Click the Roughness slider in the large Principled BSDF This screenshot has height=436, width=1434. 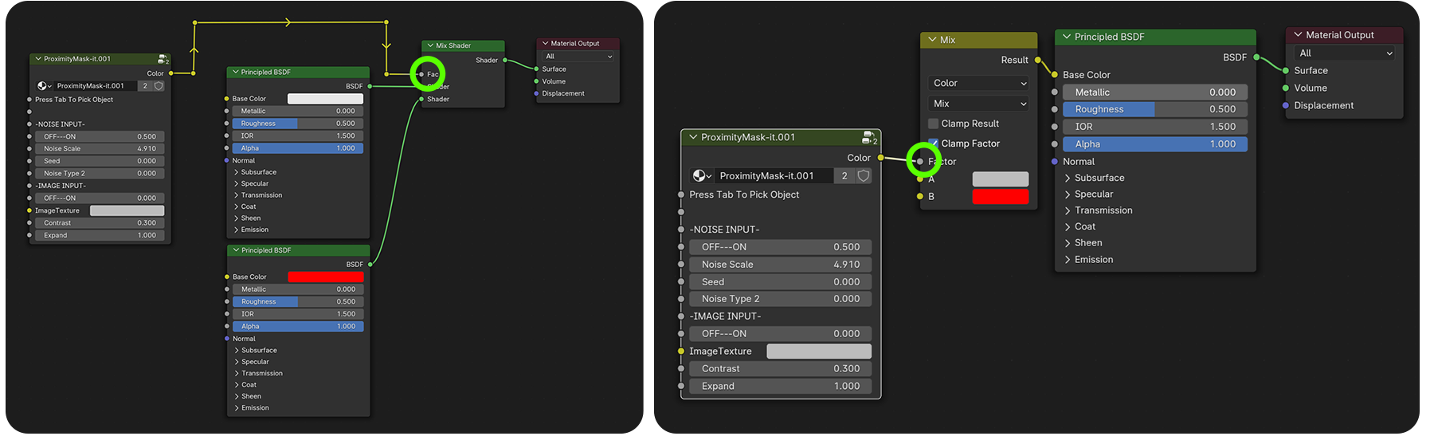[x=1154, y=110]
